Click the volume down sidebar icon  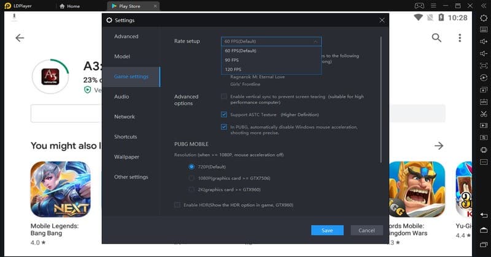[484, 53]
